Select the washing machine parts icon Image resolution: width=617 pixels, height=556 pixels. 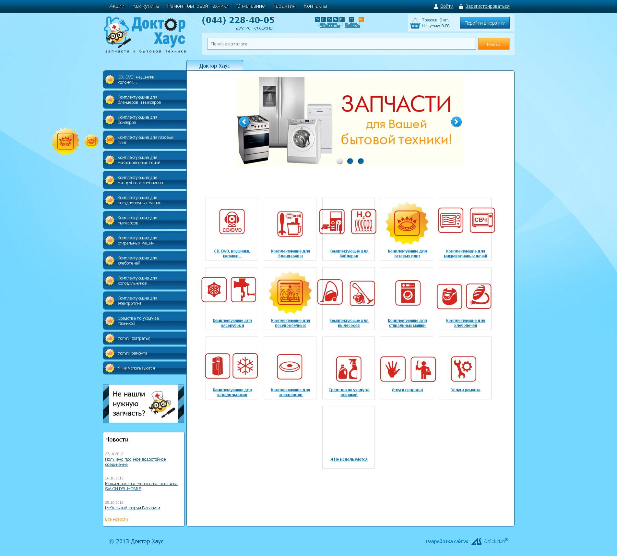(x=408, y=293)
